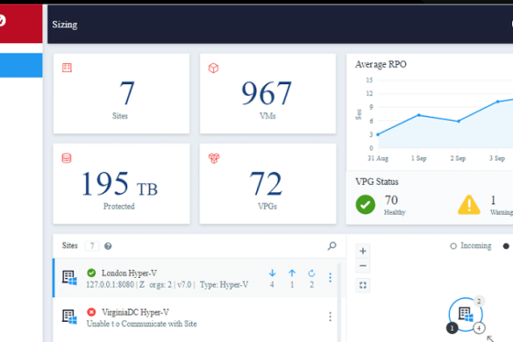Click the outgoing up-arrow icon for London
Viewport: 513px width, 342px height.
292,273
